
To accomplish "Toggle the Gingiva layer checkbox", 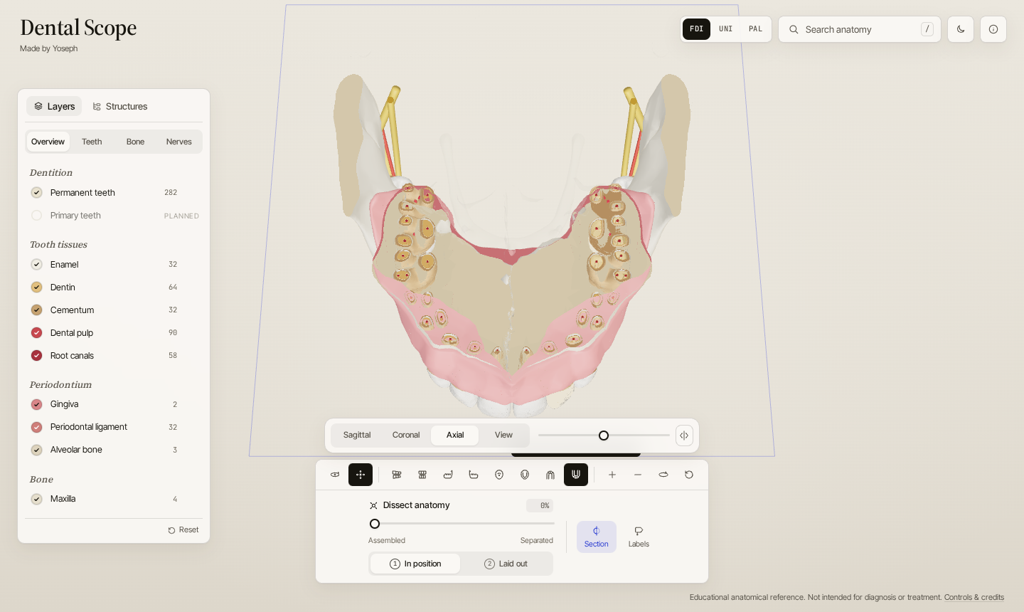I will click(37, 404).
